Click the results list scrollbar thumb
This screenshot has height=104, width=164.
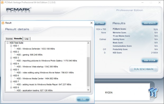click(x=88, y=72)
